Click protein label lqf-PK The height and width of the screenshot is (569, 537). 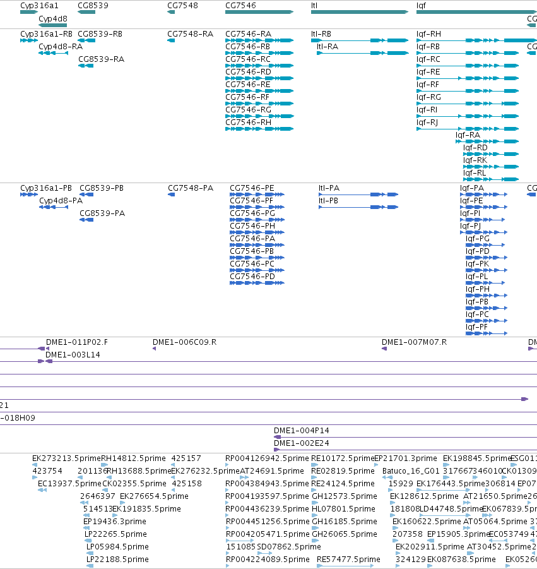(x=478, y=264)
